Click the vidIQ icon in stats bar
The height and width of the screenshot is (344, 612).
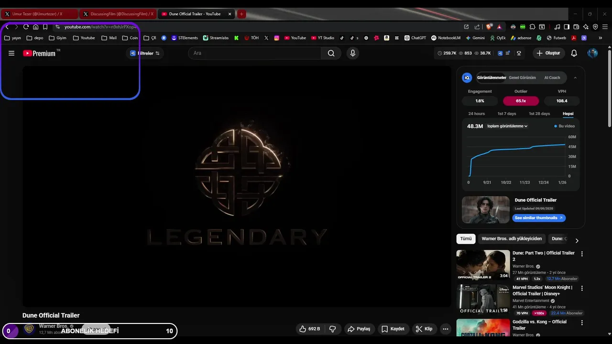[x=500, y=53]
